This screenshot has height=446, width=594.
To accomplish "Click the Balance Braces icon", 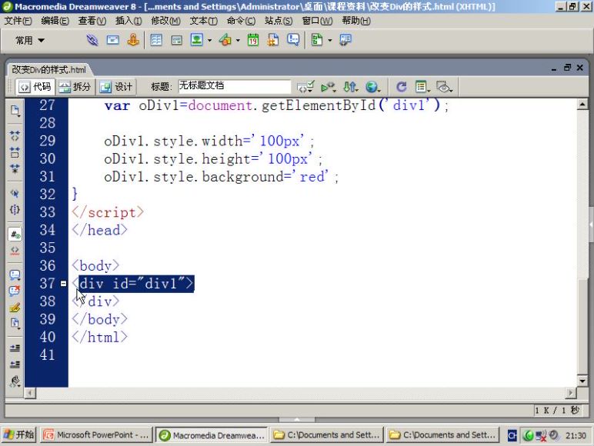I will (x=15, y=210).
